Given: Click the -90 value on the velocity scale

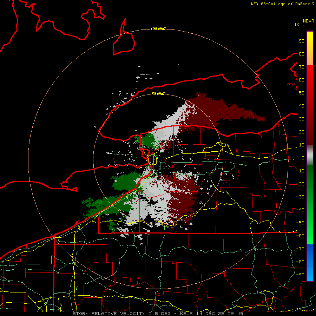Looking at the screenshot, I should point(300,275).
